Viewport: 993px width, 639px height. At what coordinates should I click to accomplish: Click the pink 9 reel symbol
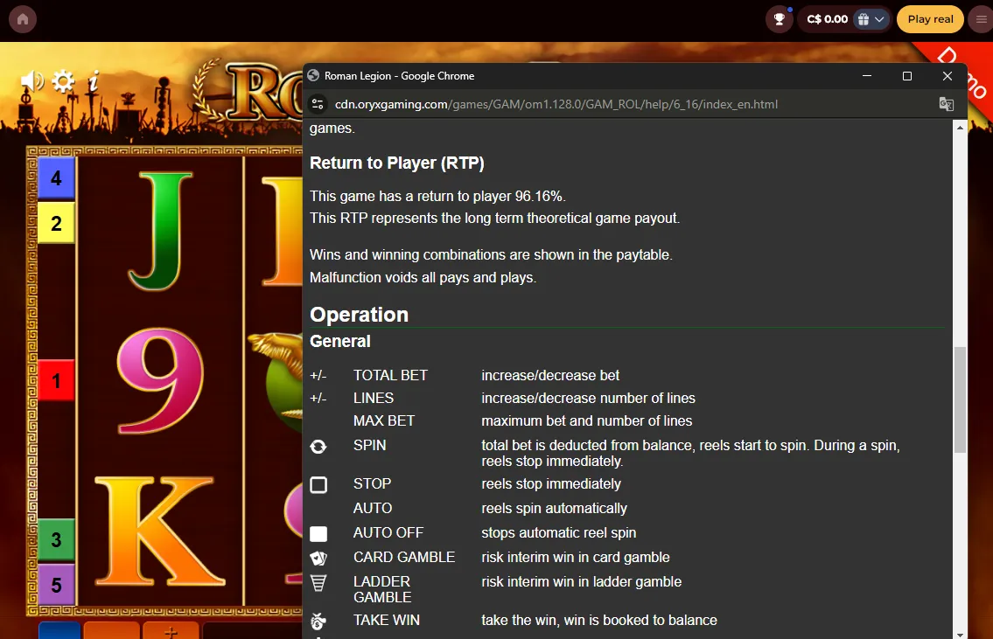pyautogui.click(x=160, y=381)
